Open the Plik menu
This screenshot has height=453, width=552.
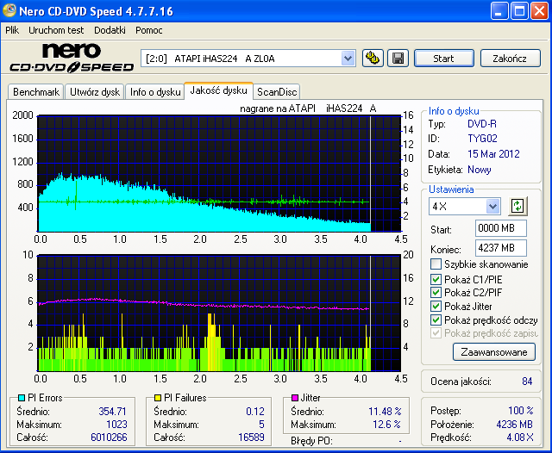tap(12, 30)
